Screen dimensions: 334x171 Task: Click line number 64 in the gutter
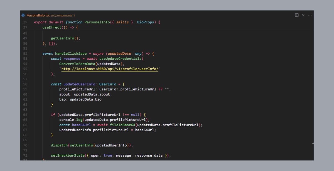click(25, 115)
